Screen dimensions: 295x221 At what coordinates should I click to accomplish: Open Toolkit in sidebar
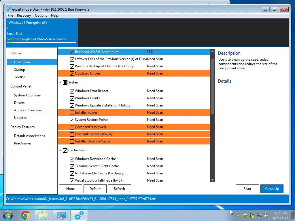point(19,77)
